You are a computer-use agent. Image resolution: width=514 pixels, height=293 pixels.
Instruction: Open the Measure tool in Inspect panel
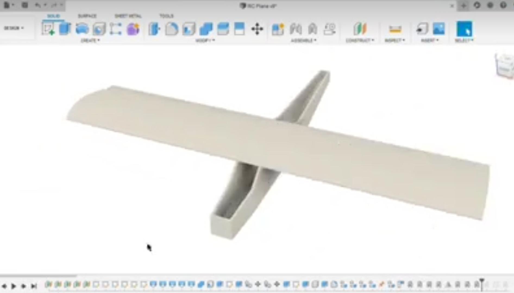pos(395,30)
